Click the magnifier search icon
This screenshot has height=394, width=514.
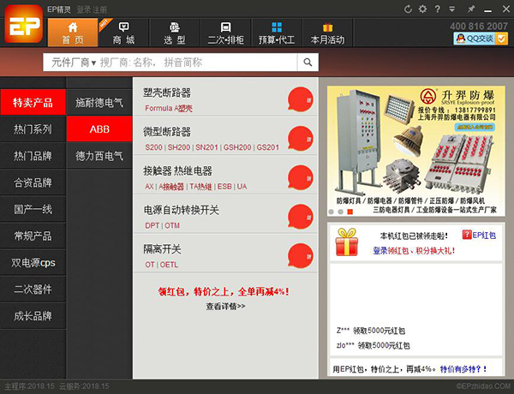coord(308,63)
